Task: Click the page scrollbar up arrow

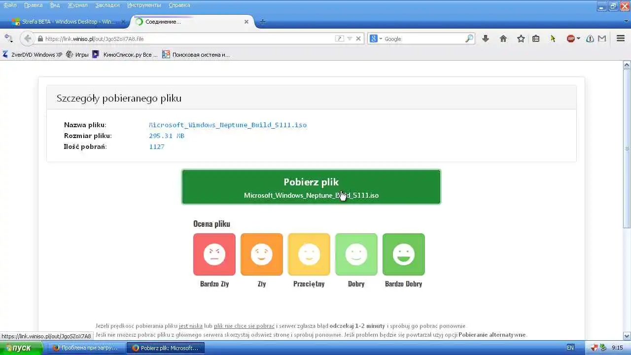Action: click(x=627, y=65)
